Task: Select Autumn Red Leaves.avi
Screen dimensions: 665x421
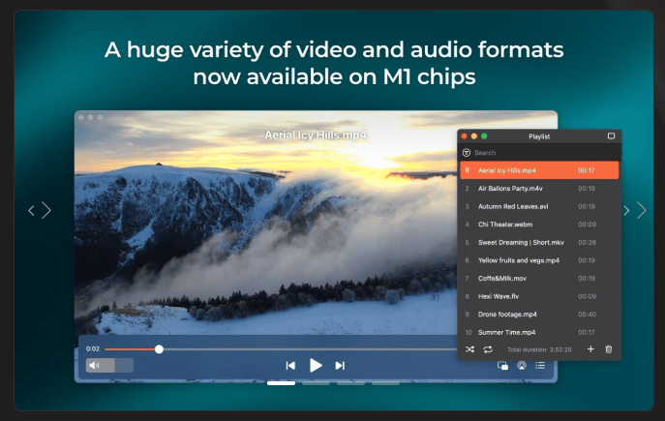Action: pos(539,206)
